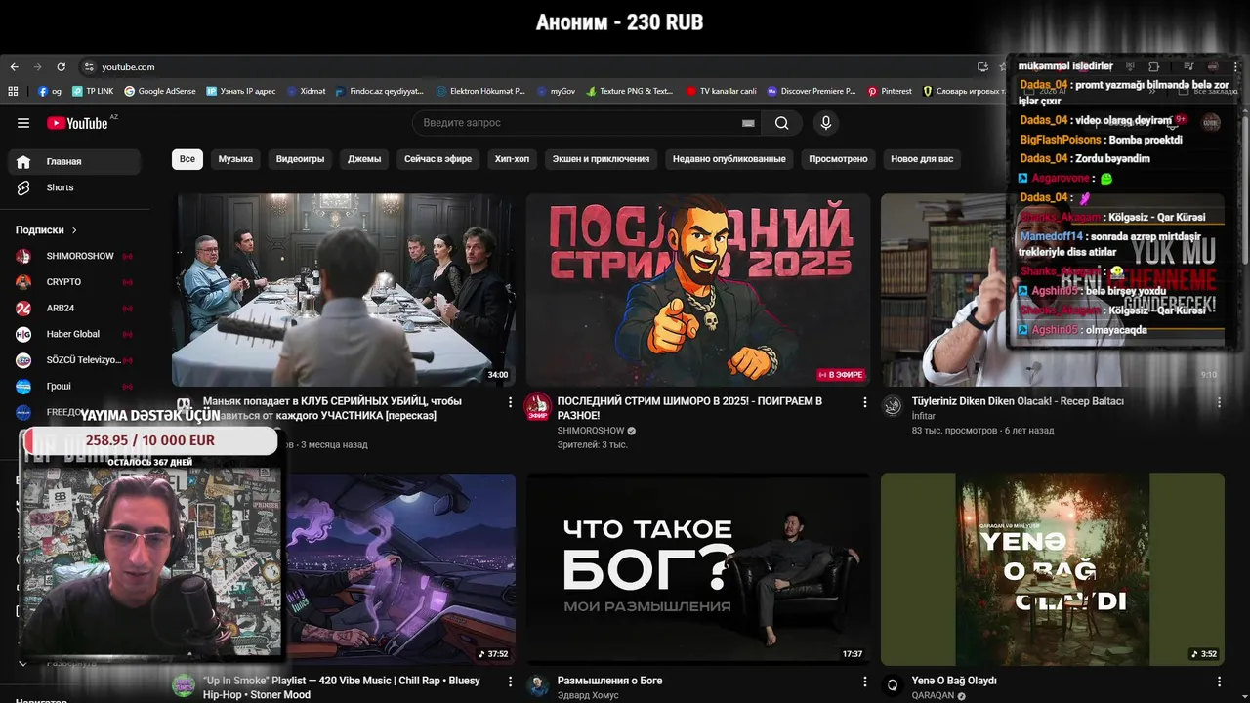Open the title Tüyleriniz Diken Diken Olacak!
Viewport: 1250px width, 703px height.
pos(1018,401)
